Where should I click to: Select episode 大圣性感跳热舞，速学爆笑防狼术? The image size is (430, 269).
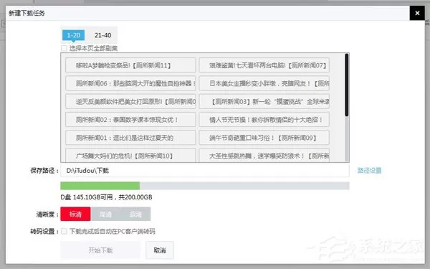pos(264,155)
